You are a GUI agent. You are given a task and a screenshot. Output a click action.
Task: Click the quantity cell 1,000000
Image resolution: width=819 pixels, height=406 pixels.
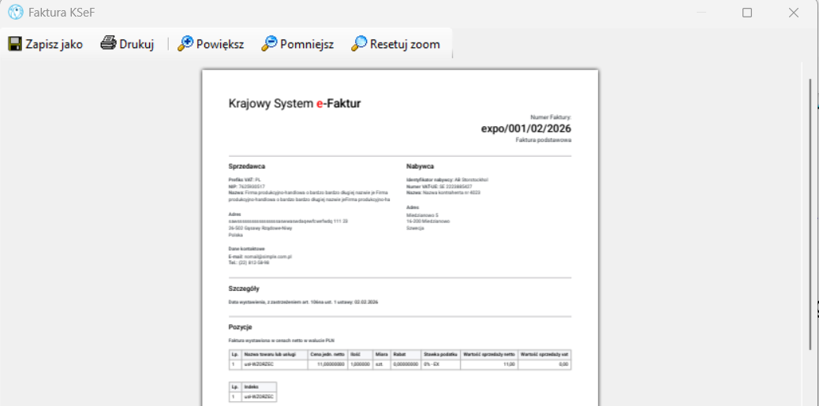coord(360,364)
